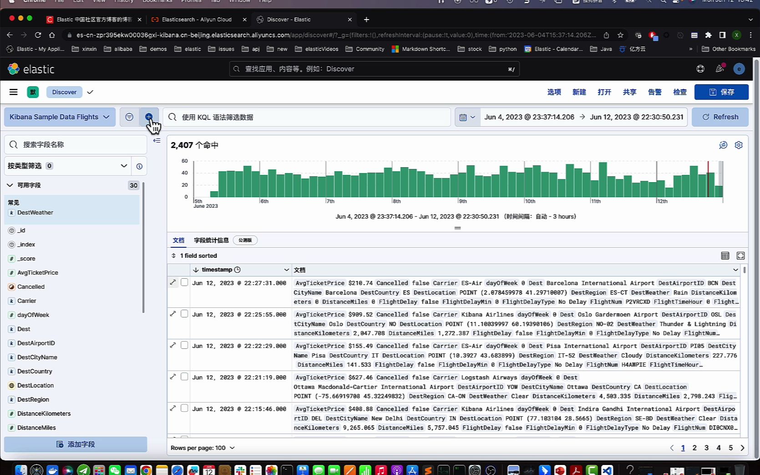Viewport: 760px width, 475px height.
Task: Open Music app from the Dock
Action: (381, 470)
